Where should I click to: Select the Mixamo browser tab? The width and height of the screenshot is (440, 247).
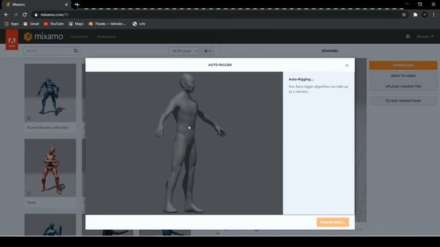(36, 5)
